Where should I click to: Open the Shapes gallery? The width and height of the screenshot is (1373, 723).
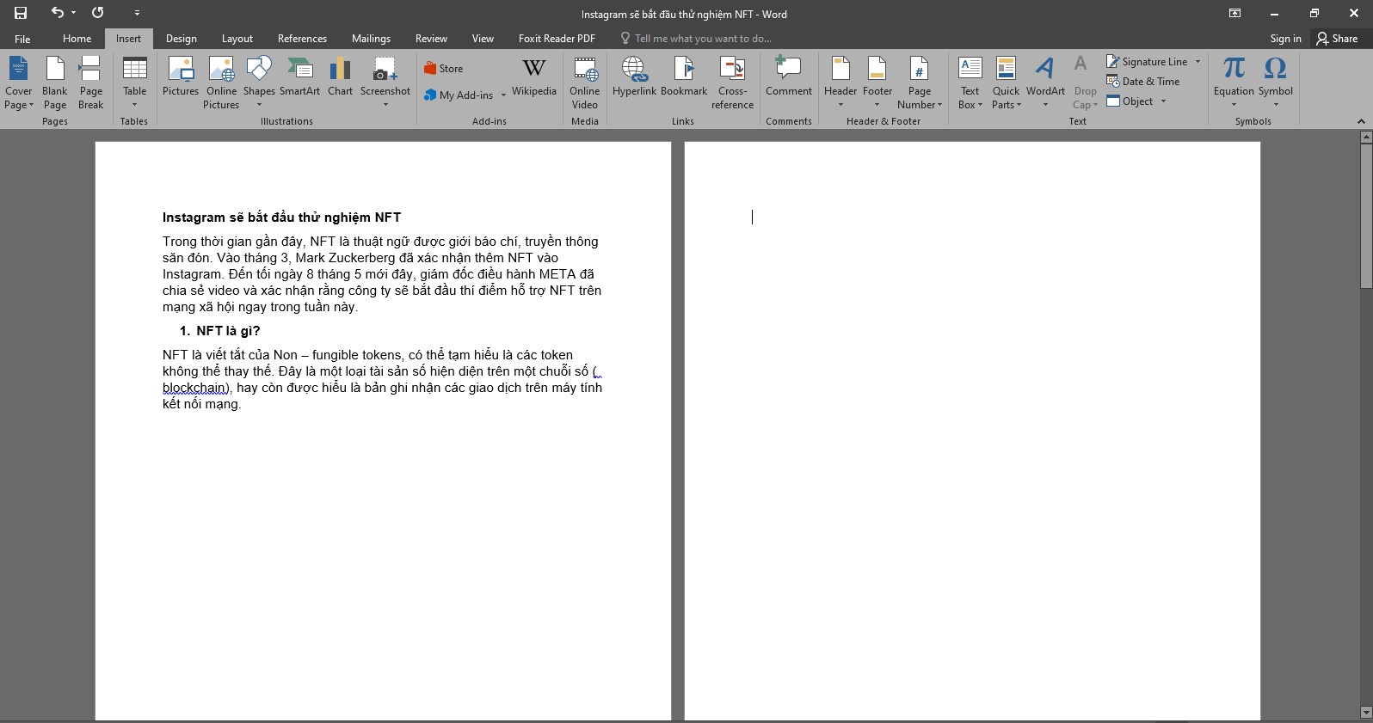259,83
